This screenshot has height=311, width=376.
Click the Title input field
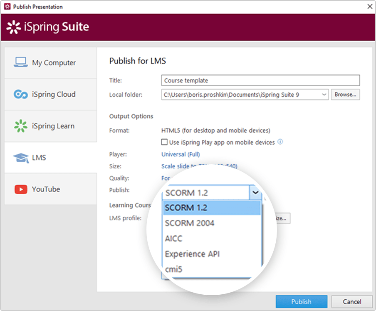[x=260, y=80]
